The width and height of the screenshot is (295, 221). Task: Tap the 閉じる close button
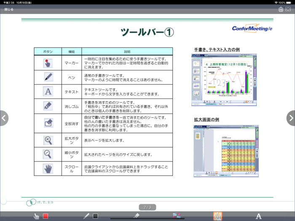[9, 9]
